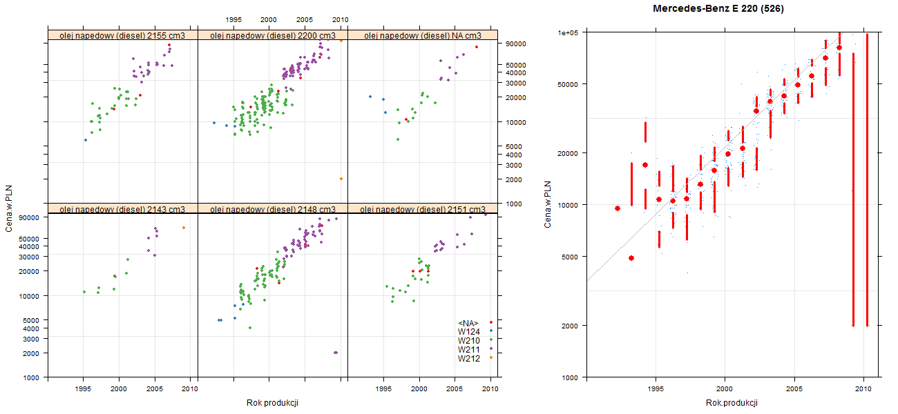
Task: Select the panel header 'olej napedowy (diesel) 2151 cm3'
Action: [x=423, y=208]
